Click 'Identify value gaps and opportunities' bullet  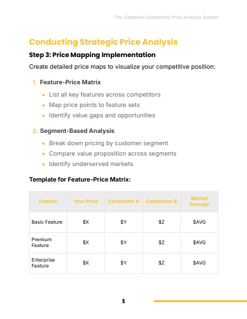(102, 115)
